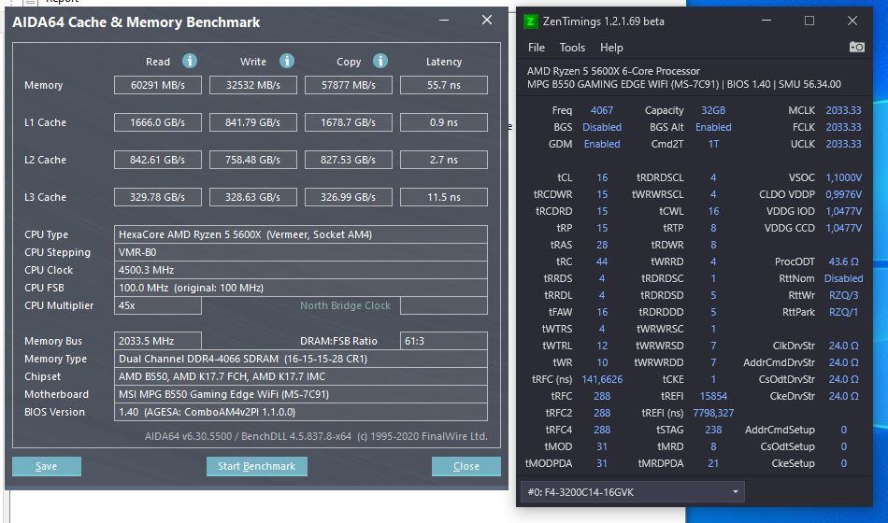Click the tSTAG value 238

click(x=713, y=430)
